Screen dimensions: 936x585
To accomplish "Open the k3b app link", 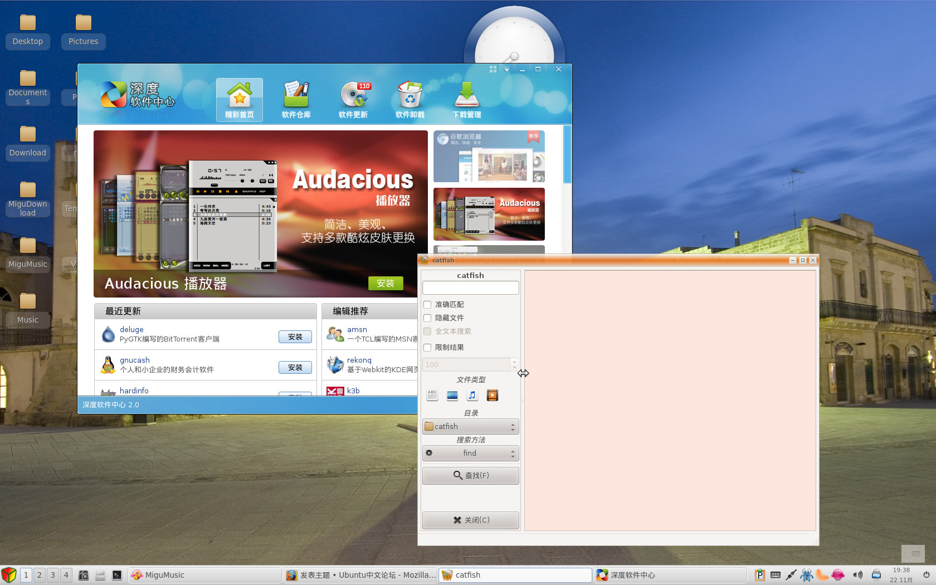I will pos(353,391).
